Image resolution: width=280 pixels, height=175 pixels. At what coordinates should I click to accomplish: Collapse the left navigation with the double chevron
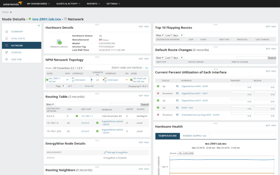[x=39, y=25]
